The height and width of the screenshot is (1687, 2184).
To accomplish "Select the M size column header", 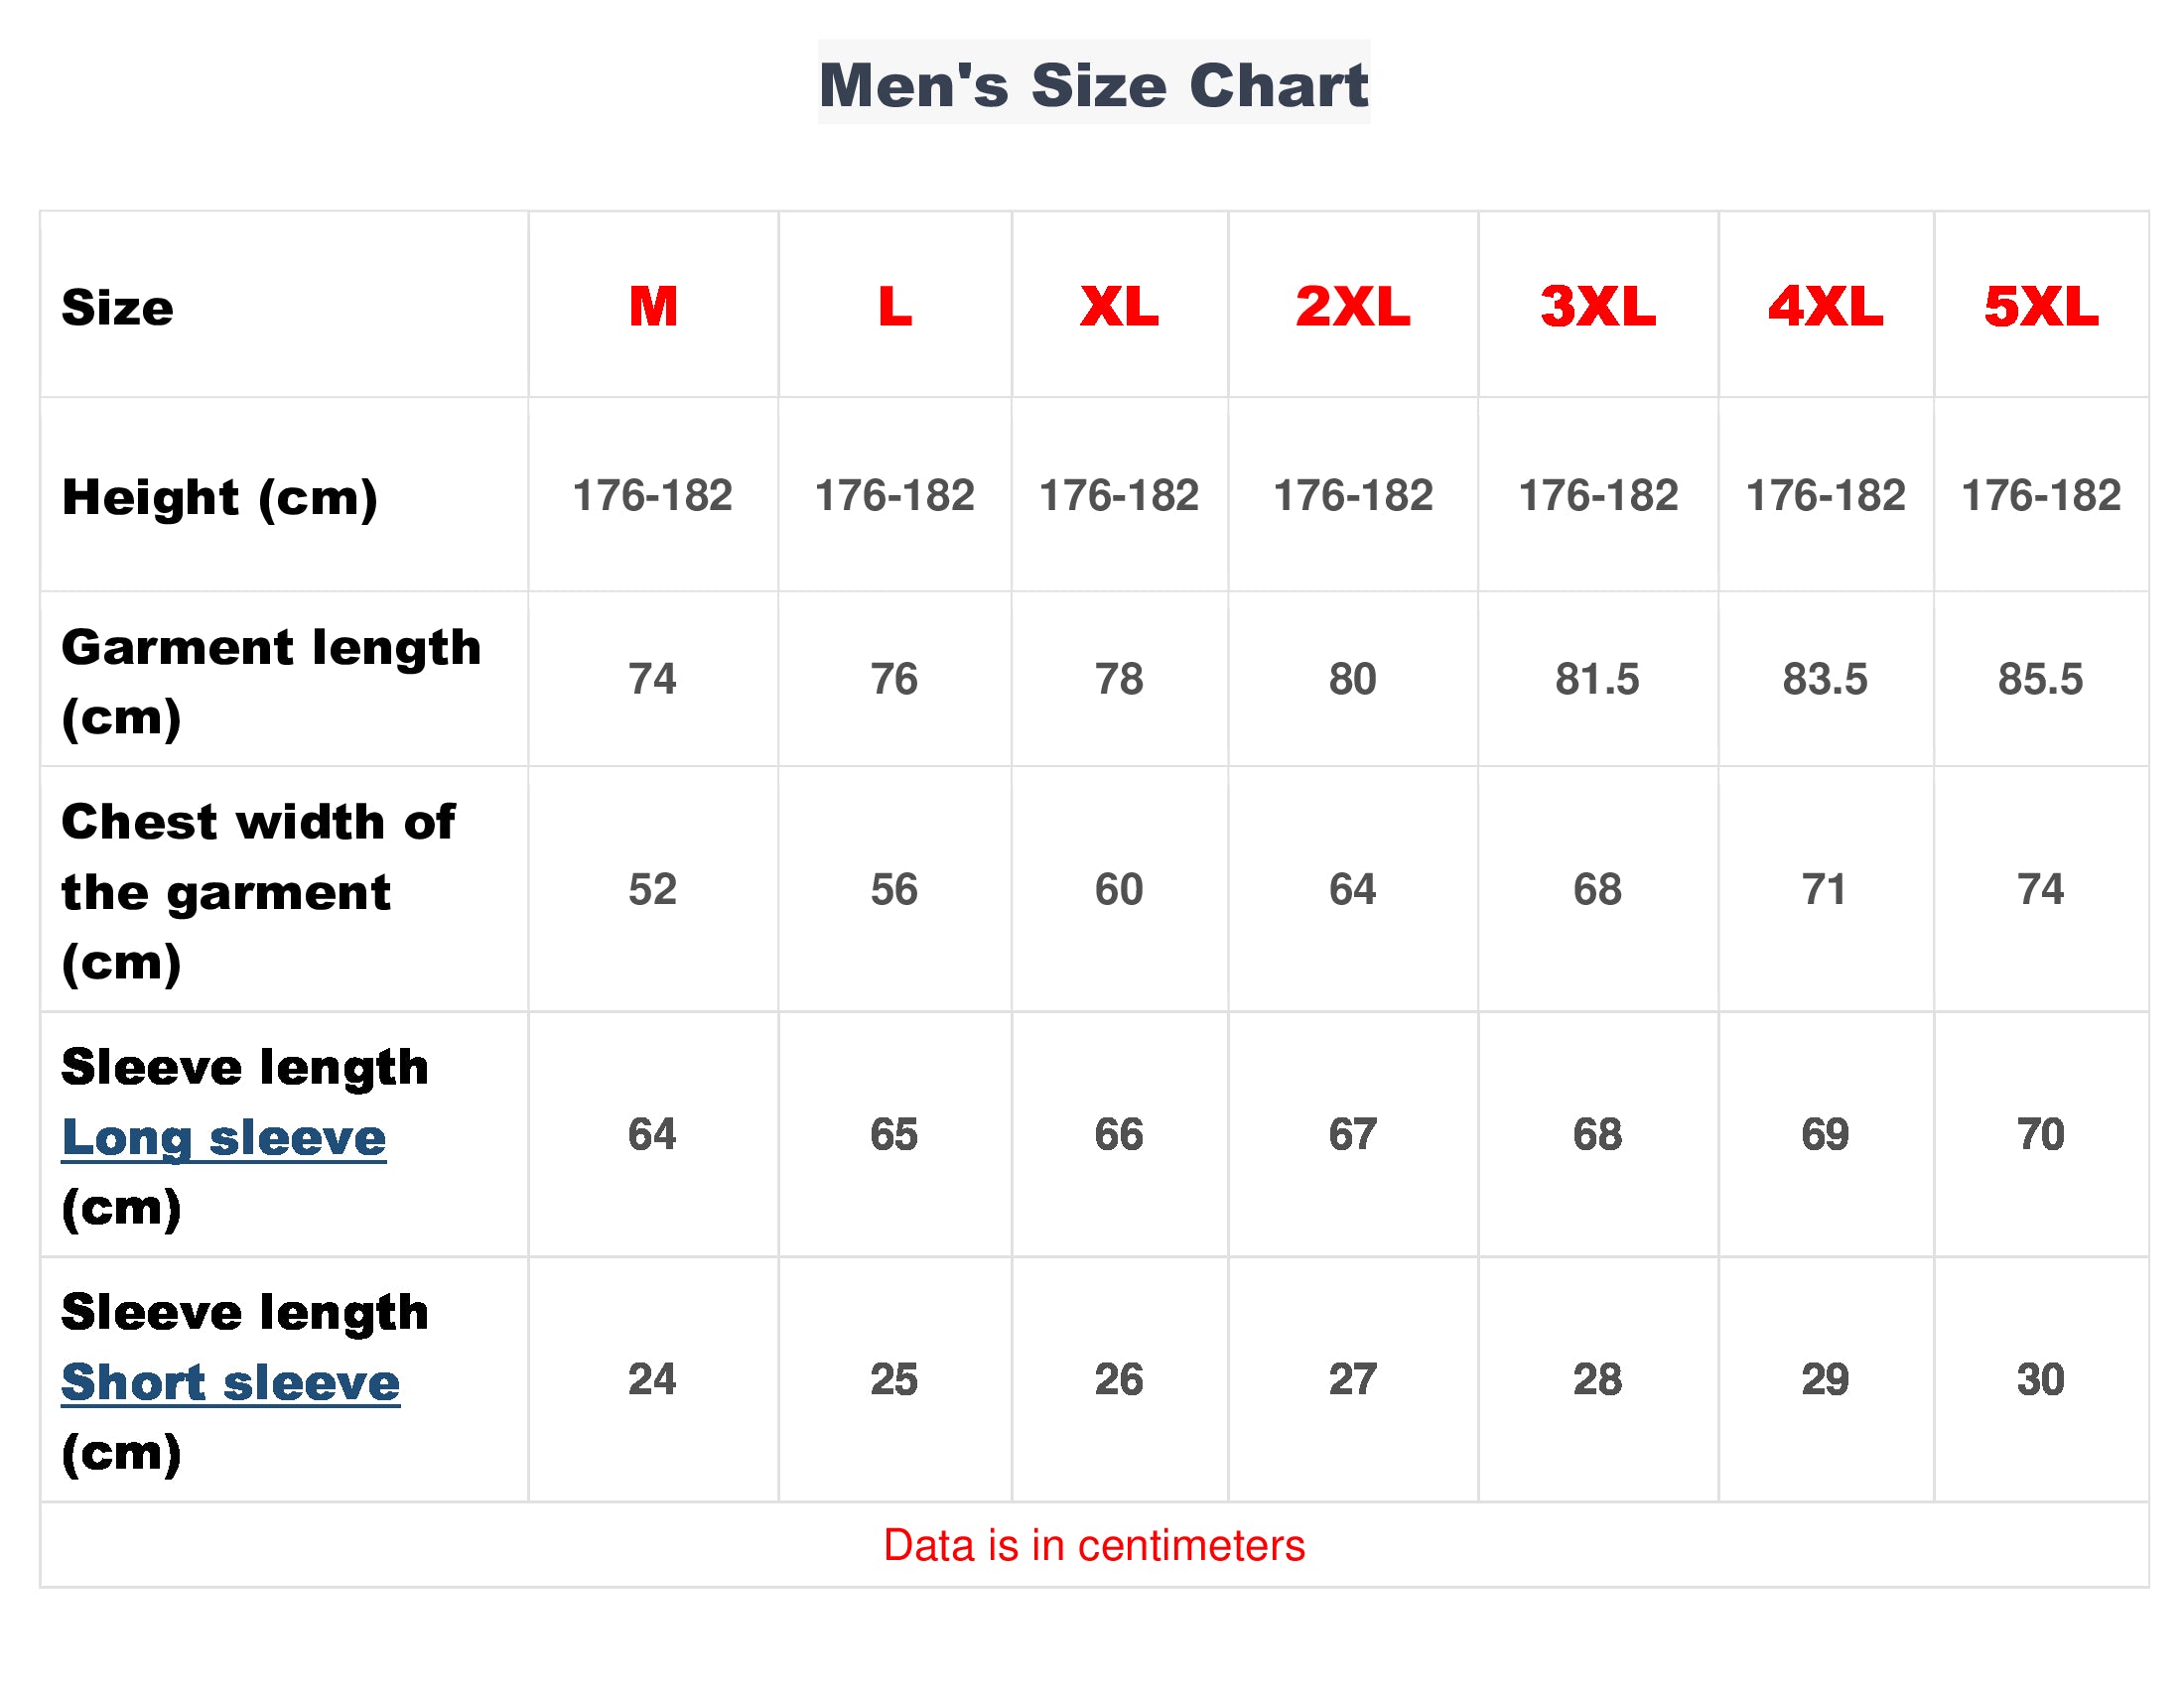I will 653,307.
